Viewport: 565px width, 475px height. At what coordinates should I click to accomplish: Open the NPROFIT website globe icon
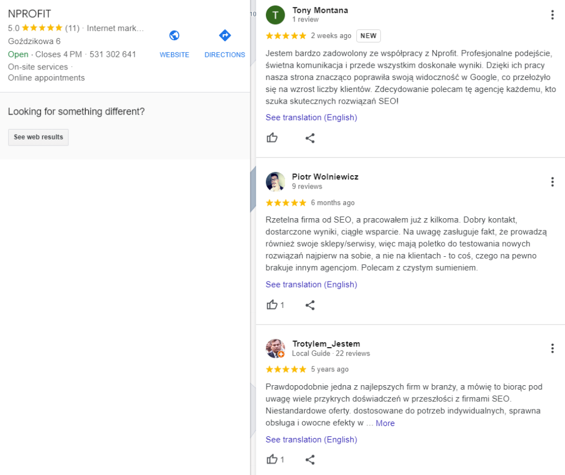[x=174, y=36]
